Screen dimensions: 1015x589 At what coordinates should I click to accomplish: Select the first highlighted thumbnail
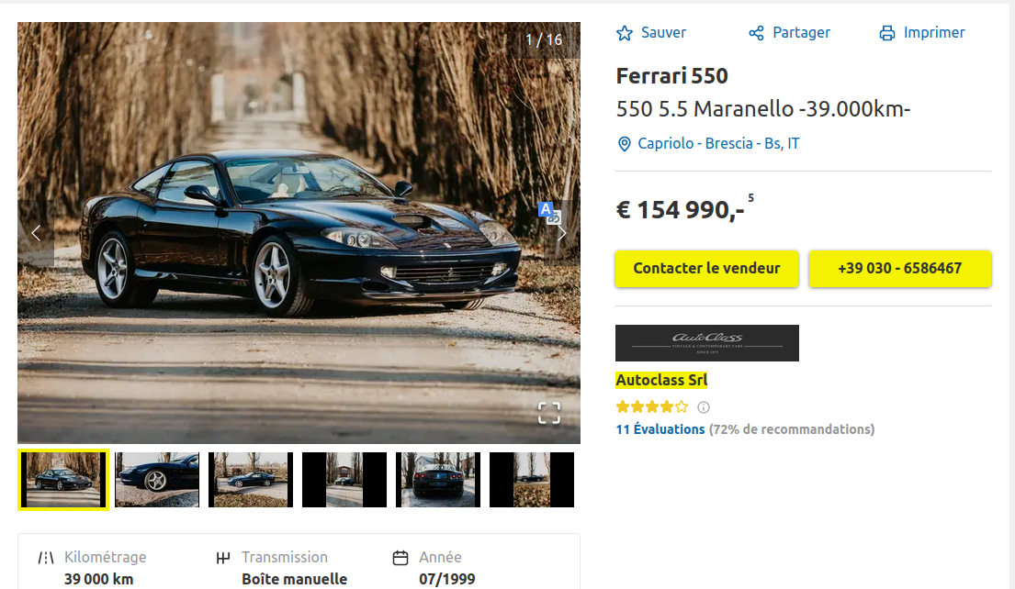[x=63, y=480]
